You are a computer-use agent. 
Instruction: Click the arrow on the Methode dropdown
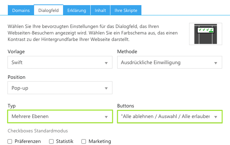[216, 63]
